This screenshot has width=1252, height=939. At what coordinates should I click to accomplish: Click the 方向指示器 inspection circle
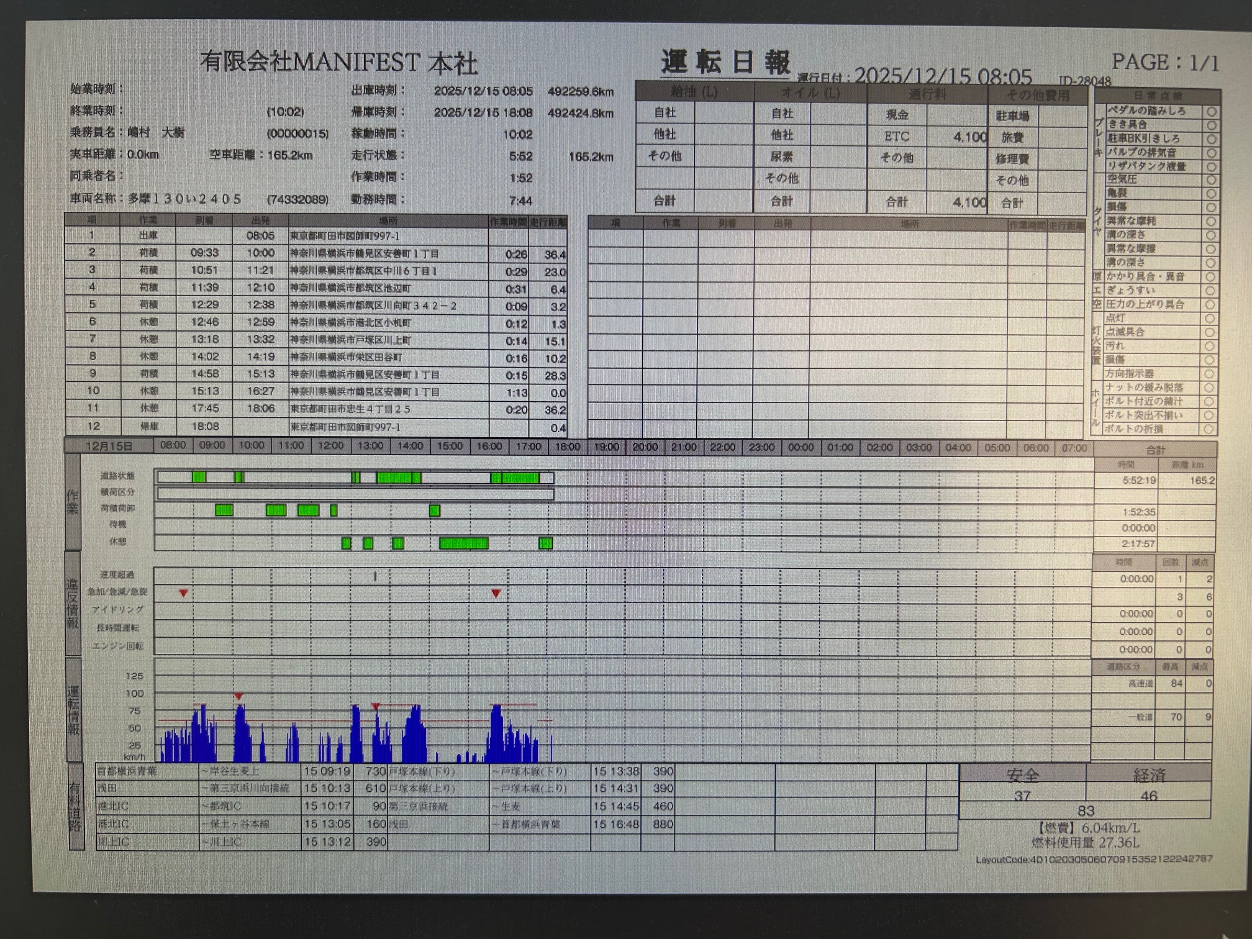pos(1209,374)
